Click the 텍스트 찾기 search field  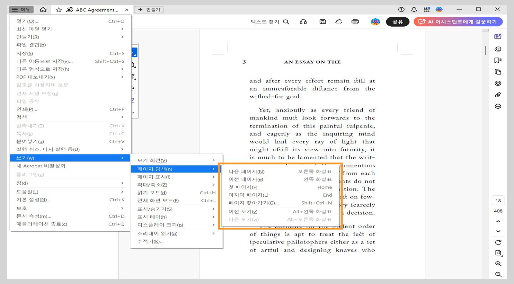click(270, 22)
